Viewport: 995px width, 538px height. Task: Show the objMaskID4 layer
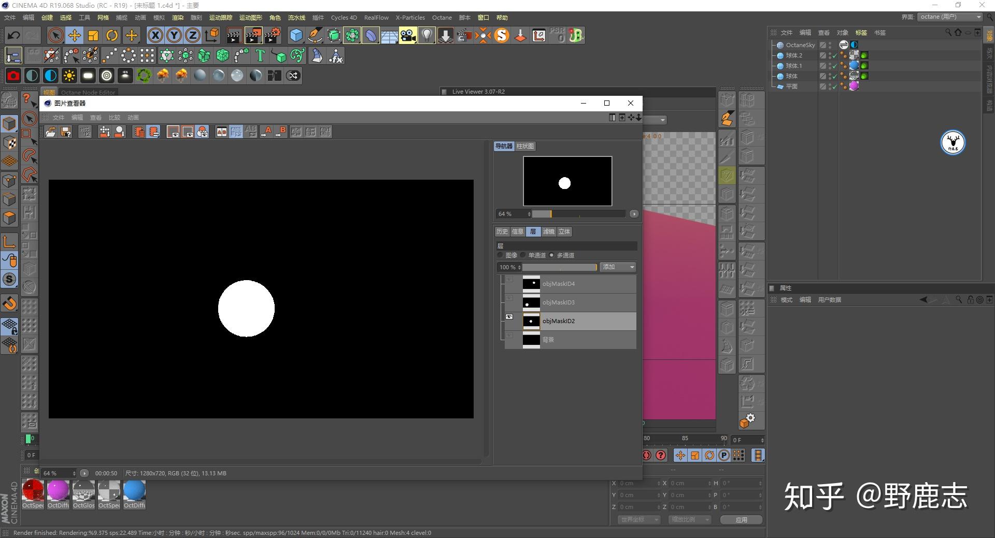[509, 280]
